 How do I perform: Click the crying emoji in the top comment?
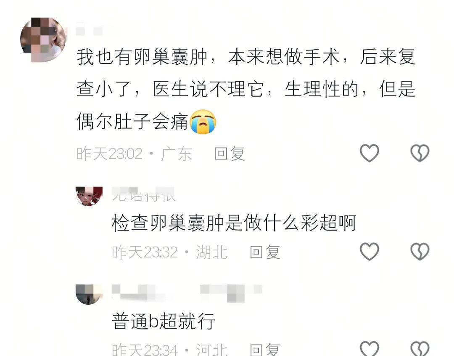tap(203, 122)
